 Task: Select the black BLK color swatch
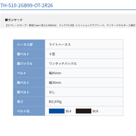[x=84, y=111]
